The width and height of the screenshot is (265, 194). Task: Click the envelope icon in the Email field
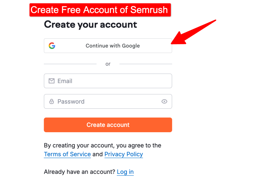(x=52, y=81)
